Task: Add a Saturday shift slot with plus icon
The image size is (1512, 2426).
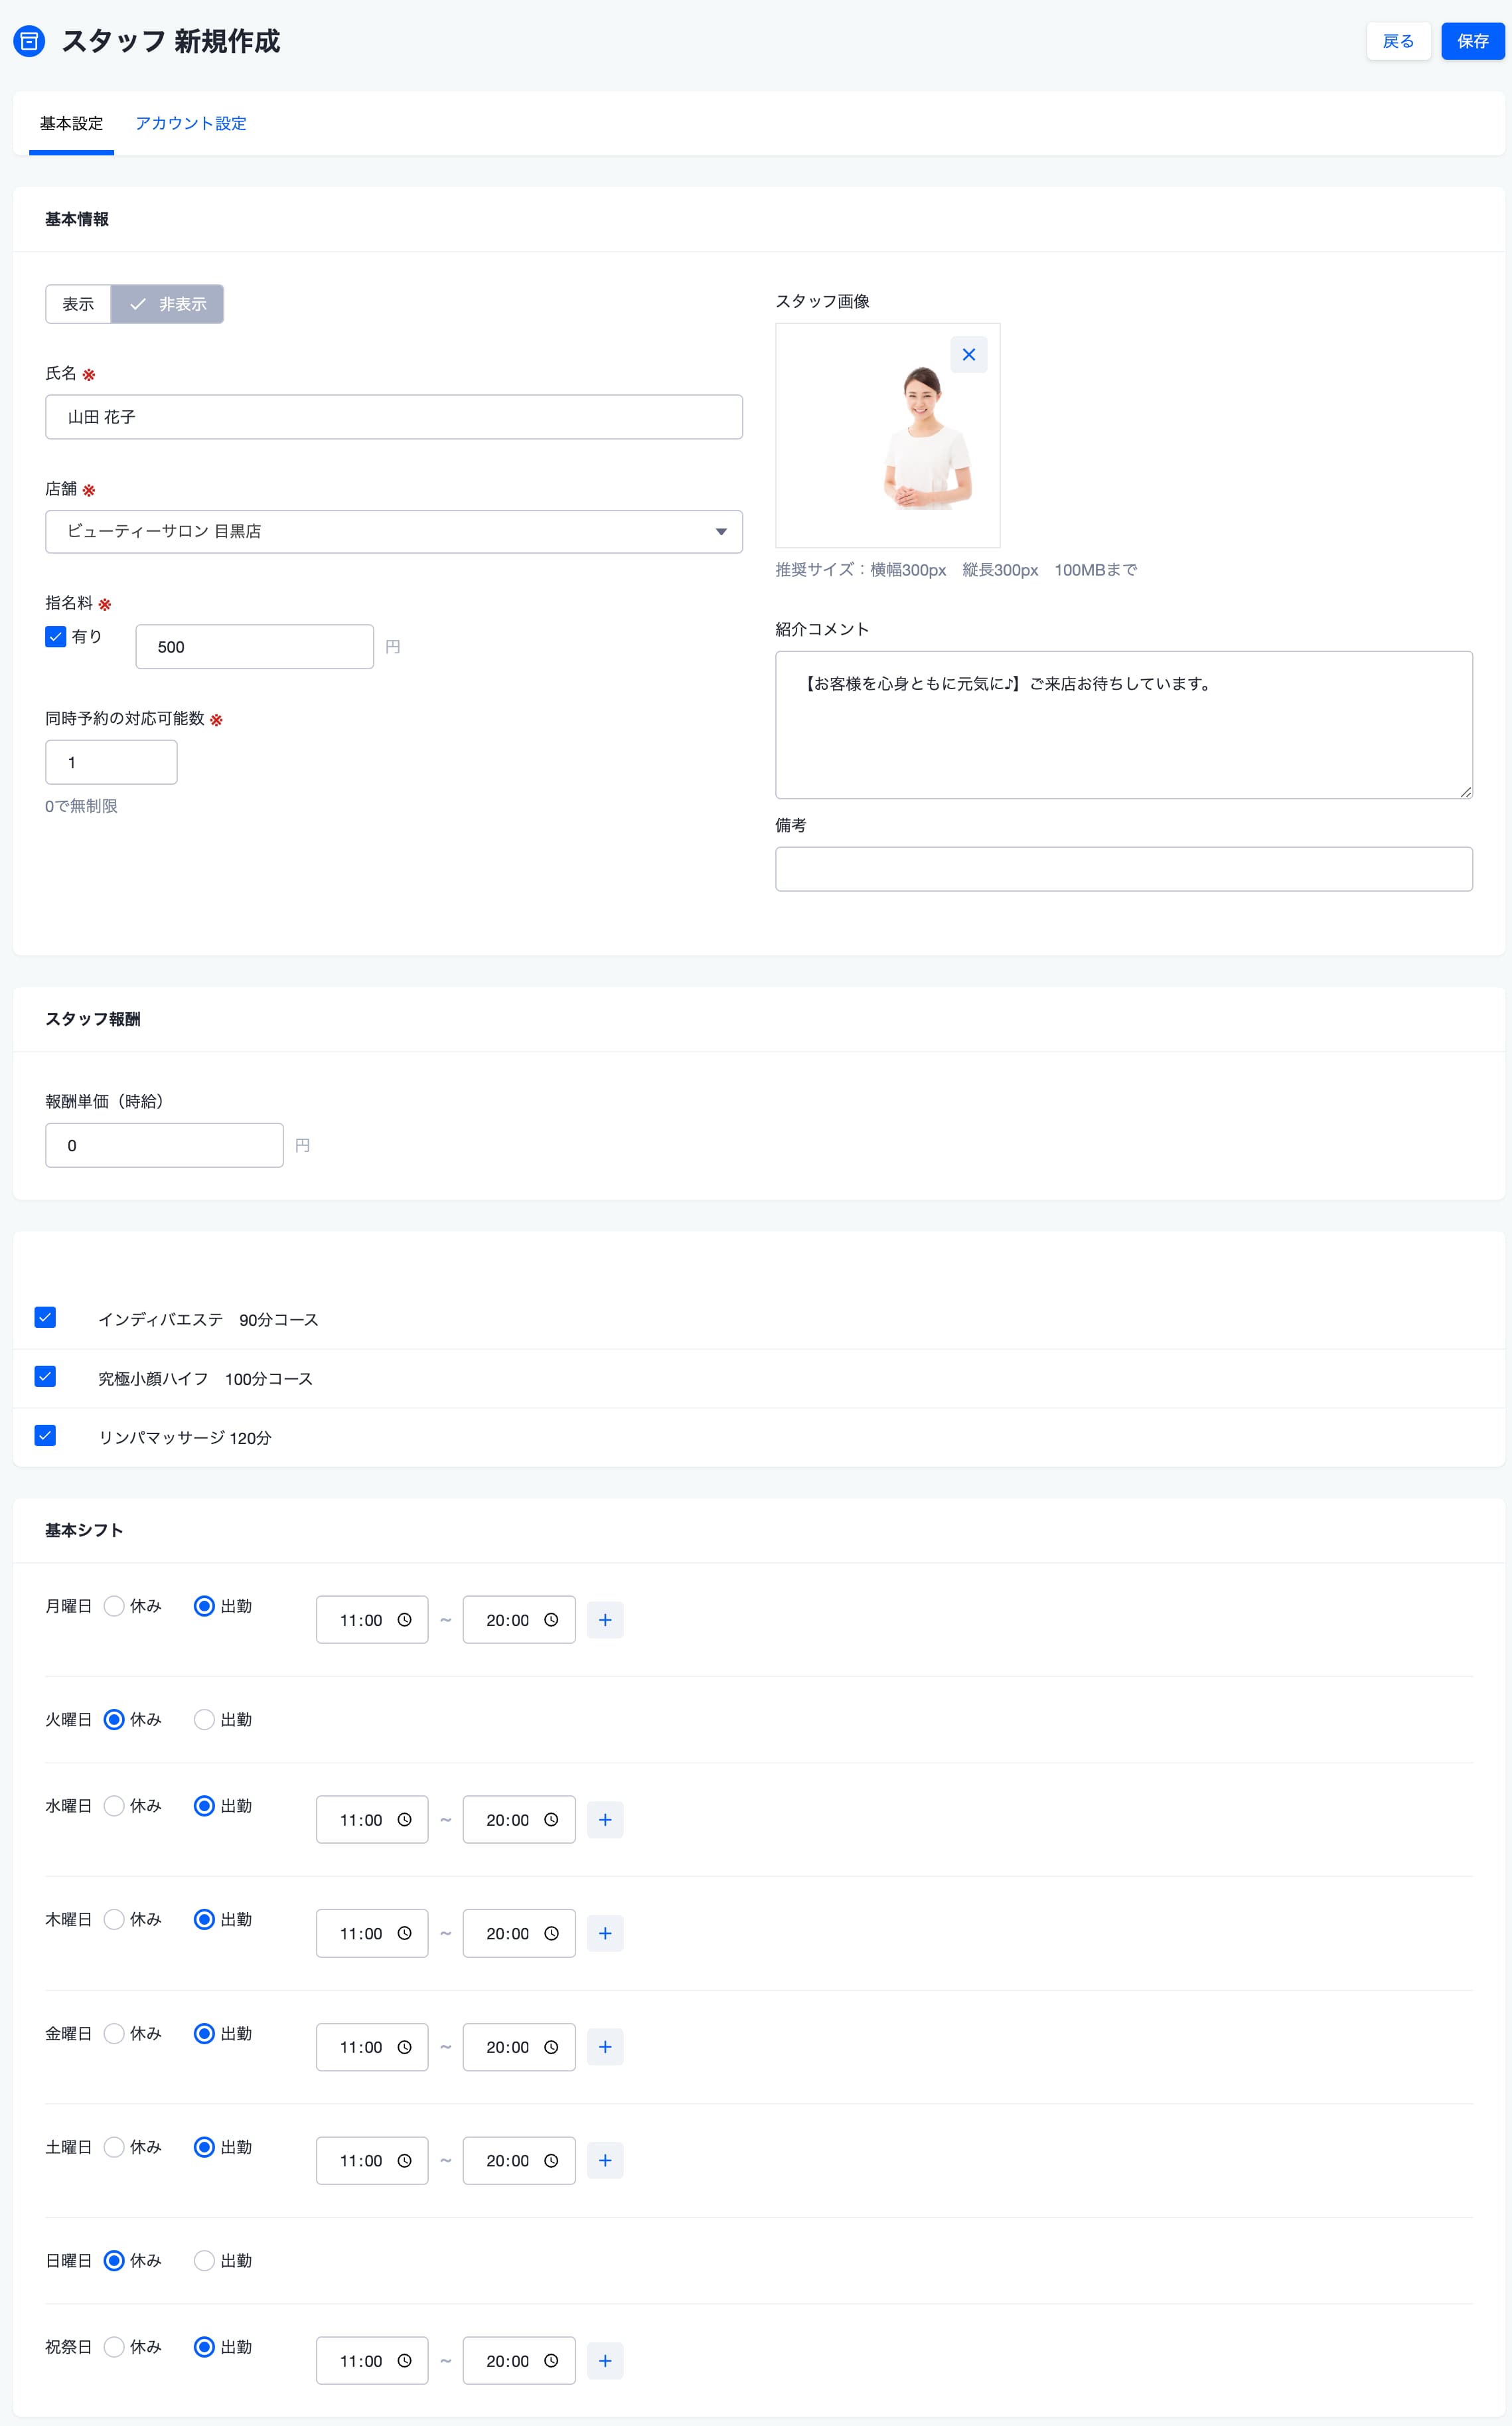Action: click(605, 2160)
